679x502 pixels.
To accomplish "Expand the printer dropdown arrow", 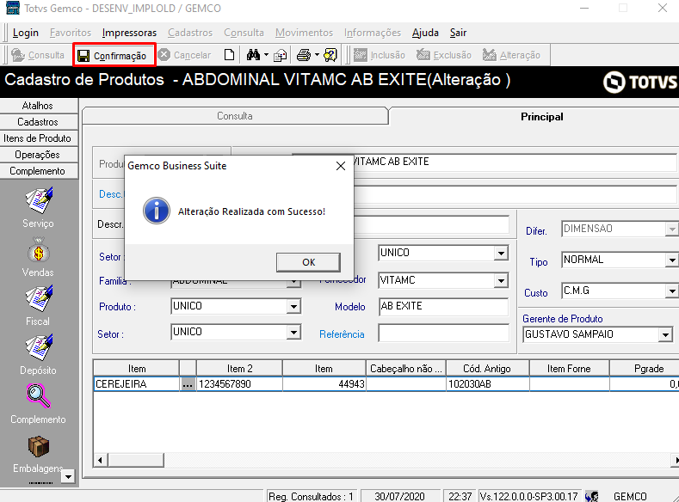I will (317, 55).
